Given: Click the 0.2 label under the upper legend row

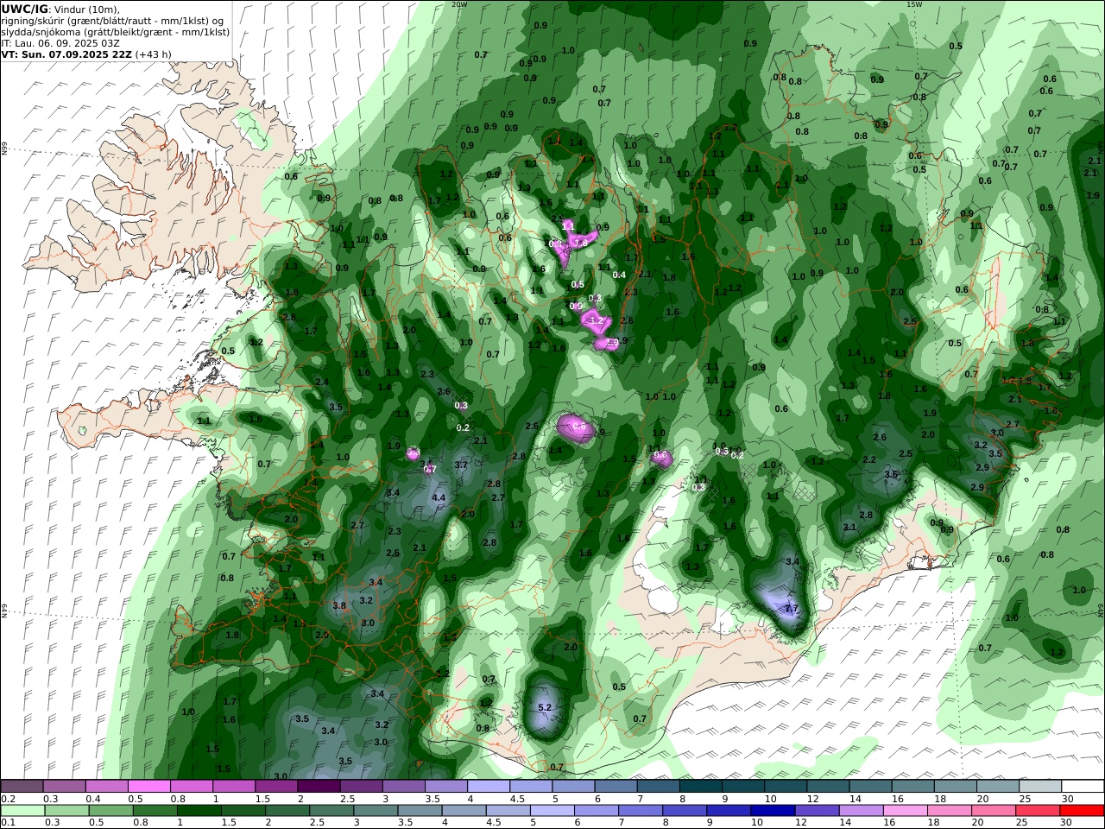Looking at the screenshot, I should (7, 799).
